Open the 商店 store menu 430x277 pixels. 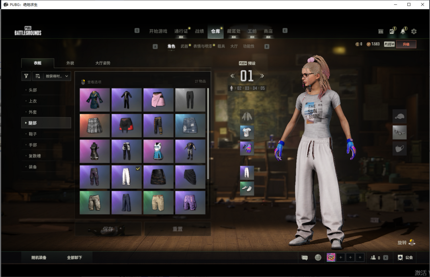pyautogui.click(x=268, y=31)
